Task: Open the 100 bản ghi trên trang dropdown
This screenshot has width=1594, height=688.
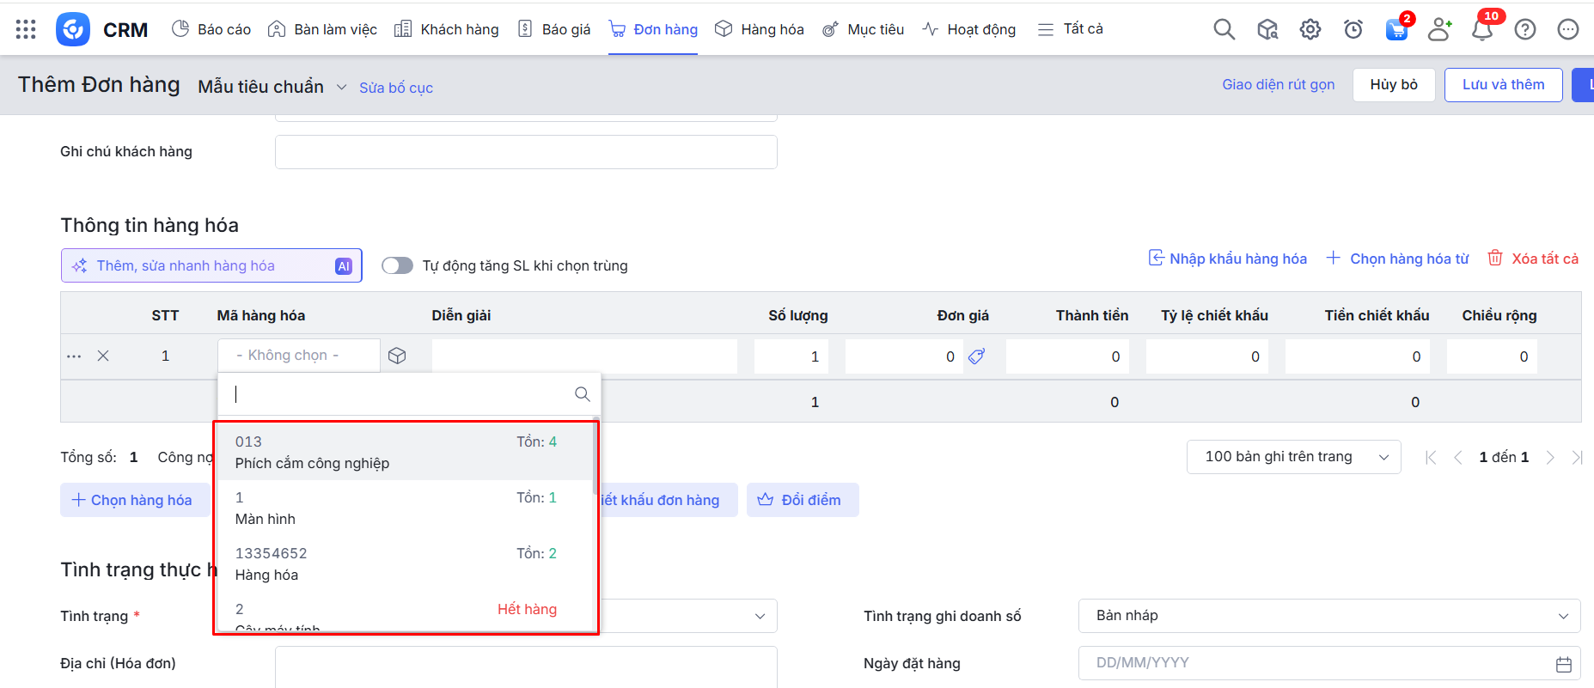Action: tap(1293, 457)
